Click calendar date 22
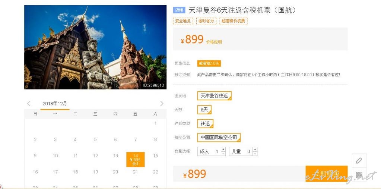 click(156, 172)
